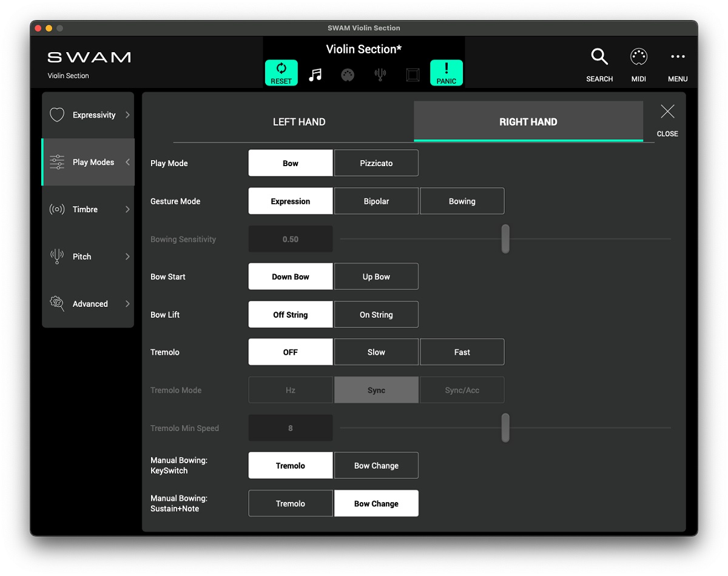The height and width of the screenshot is (576, 728).
Task: Open the Expressivity section
Action: click(x=88, y=115)
